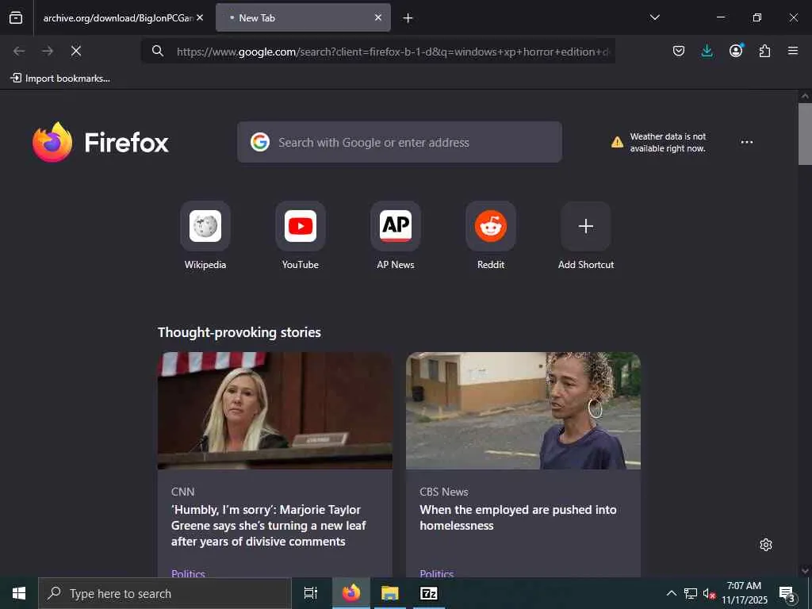Click the Thought-provoking stories heading
Viewport: 812px width, 609px height.
click(x=239, y=332)
